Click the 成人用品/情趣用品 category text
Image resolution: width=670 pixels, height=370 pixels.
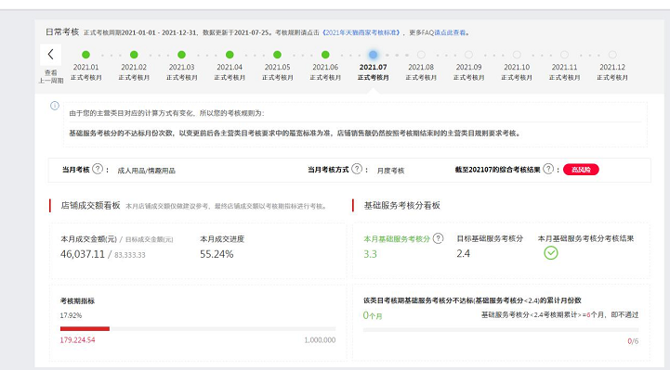[x=146, y=171]
